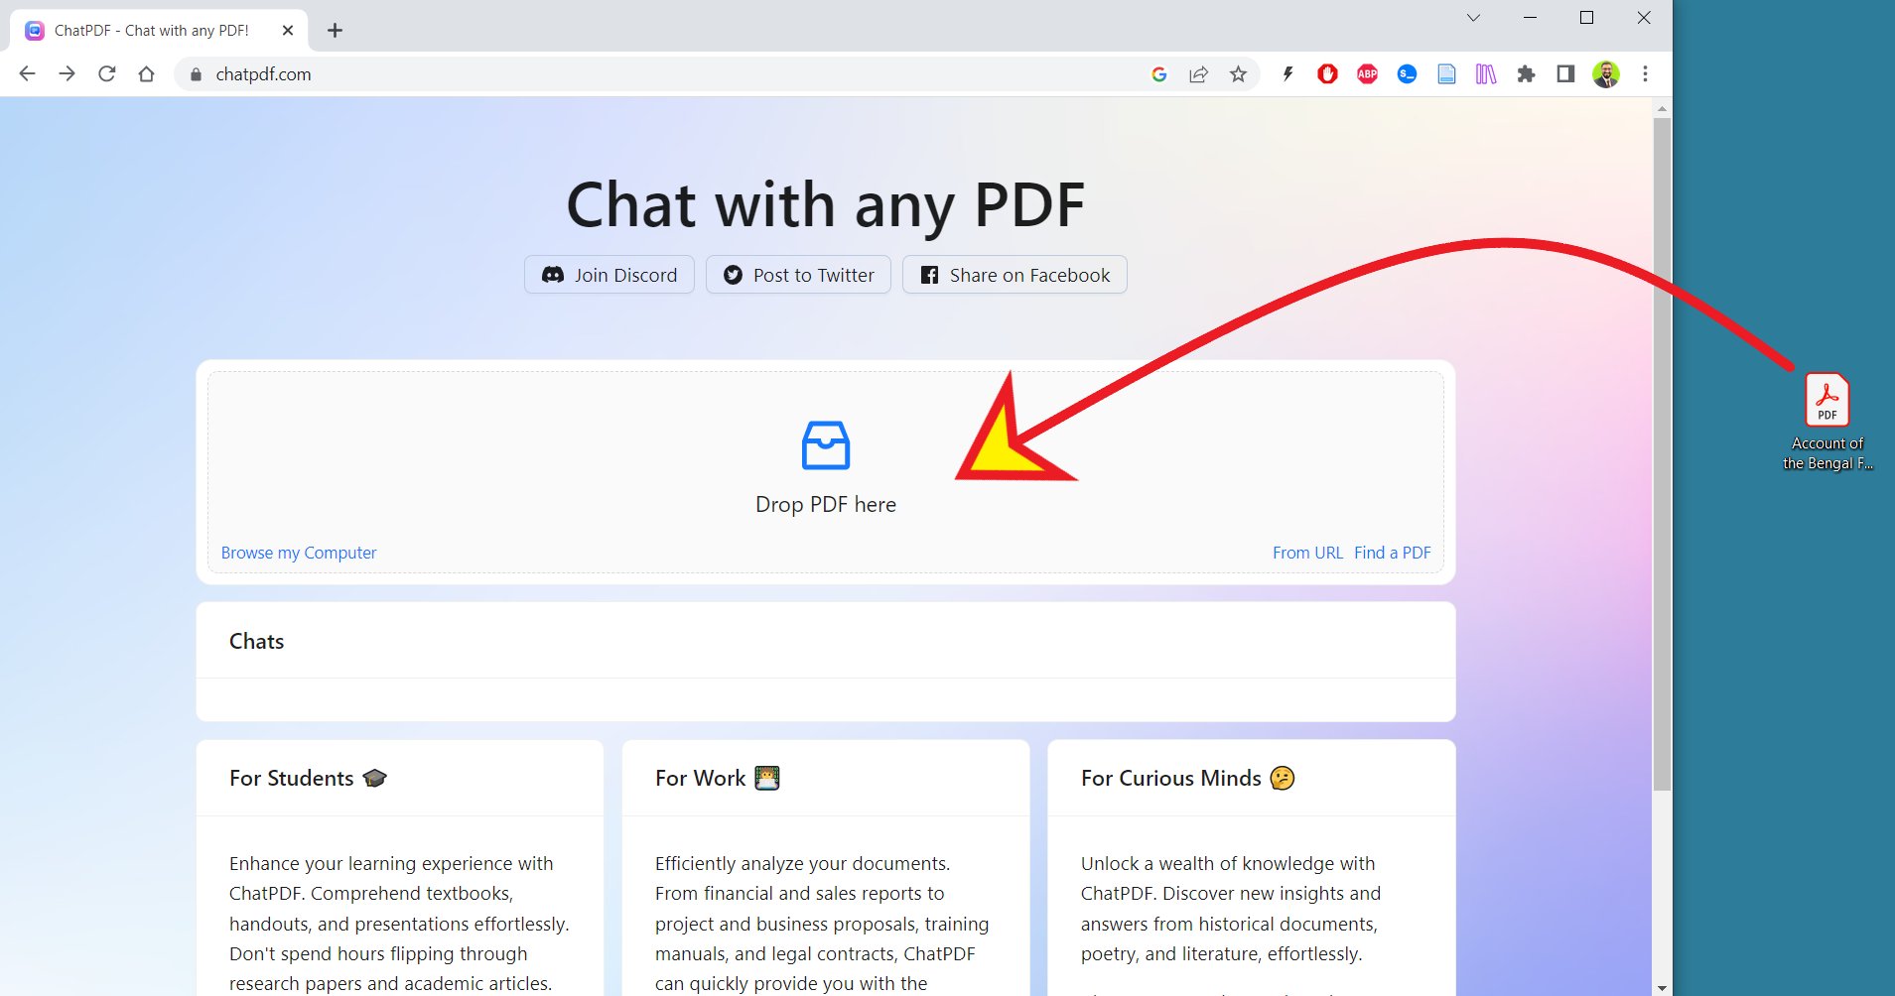Image resolution: width=1895 pixels, height=996 pixels.
Task: Click the Browse my Computer link
Action: [x=299, y=553]
